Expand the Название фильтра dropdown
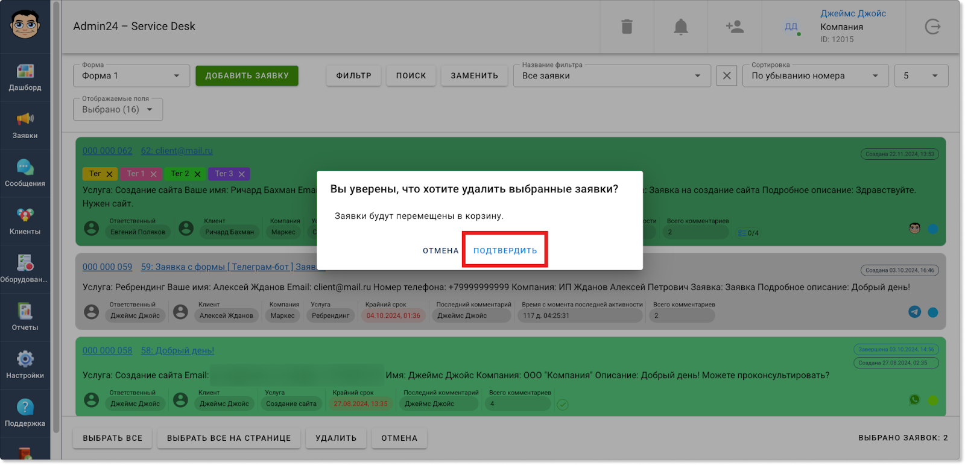This screenshot has height=465, width=965. tap(612, 76)
